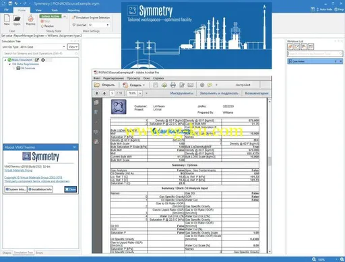
Task: Open the Unit Set dropdown
Action: click(108, 25)
